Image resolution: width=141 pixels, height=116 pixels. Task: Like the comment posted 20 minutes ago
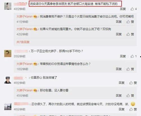(x=133, y=56)
